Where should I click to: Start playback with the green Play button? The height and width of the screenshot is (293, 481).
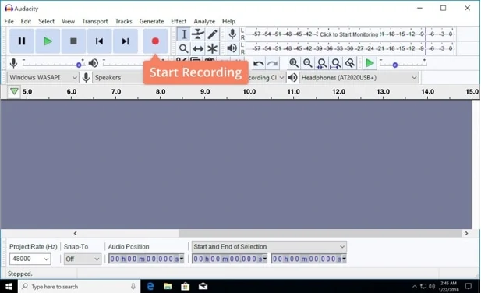(x=48, y=41)
